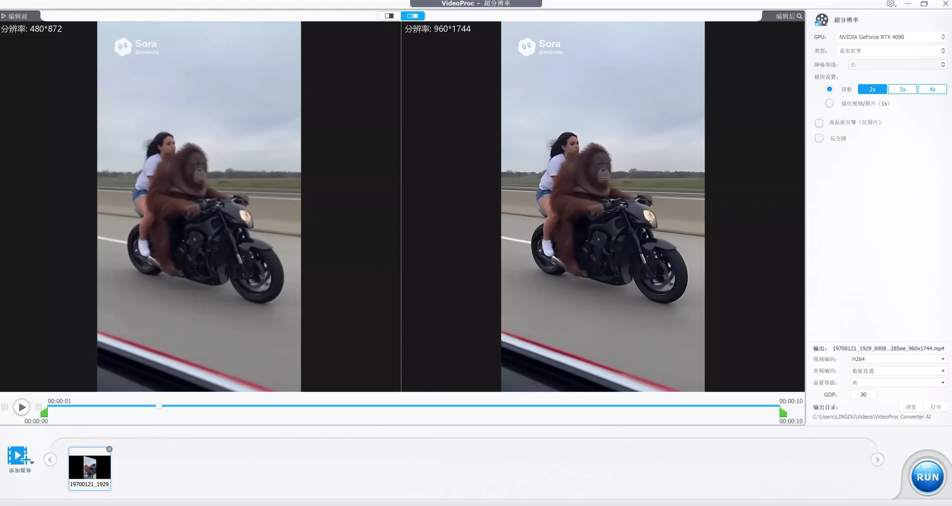Switch to the single-pane preview mode icon
The image size is (952, 506).
(389, 16)
